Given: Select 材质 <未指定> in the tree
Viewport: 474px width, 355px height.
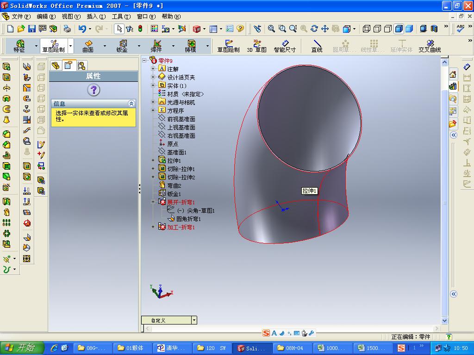Looking at the screenshot, I should point(185,94).
